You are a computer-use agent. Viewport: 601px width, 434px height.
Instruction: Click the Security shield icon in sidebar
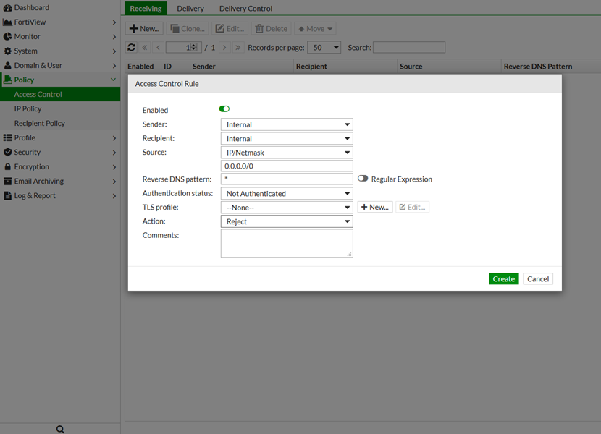point(8,152)
